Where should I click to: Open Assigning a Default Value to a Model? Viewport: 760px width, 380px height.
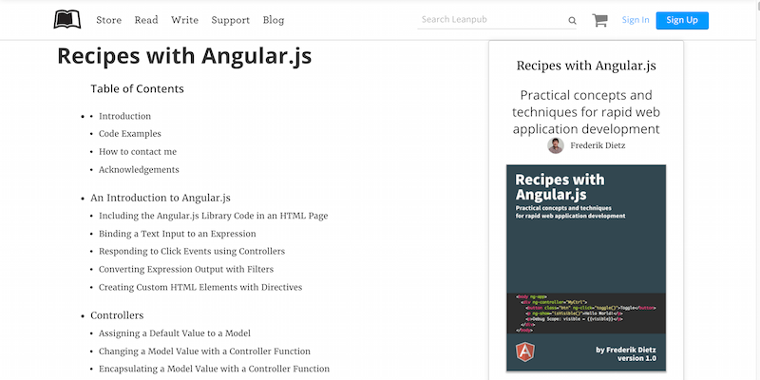pyautogui.click(x=175, y=333)
